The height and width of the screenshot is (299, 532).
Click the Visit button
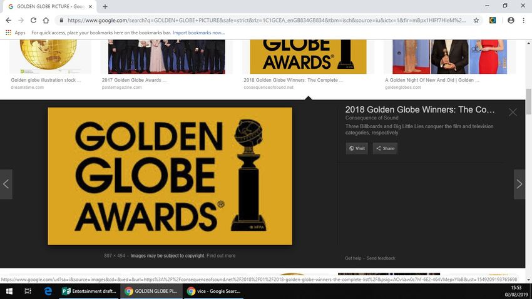pos(357,148)
